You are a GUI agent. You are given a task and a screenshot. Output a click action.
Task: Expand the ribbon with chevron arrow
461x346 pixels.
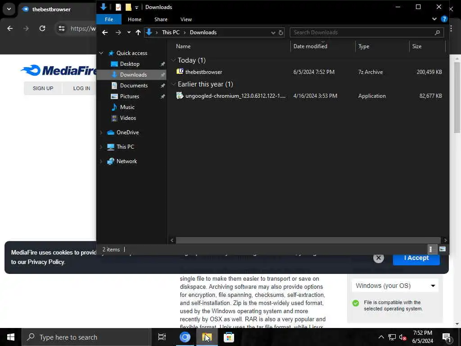(434, 19)
